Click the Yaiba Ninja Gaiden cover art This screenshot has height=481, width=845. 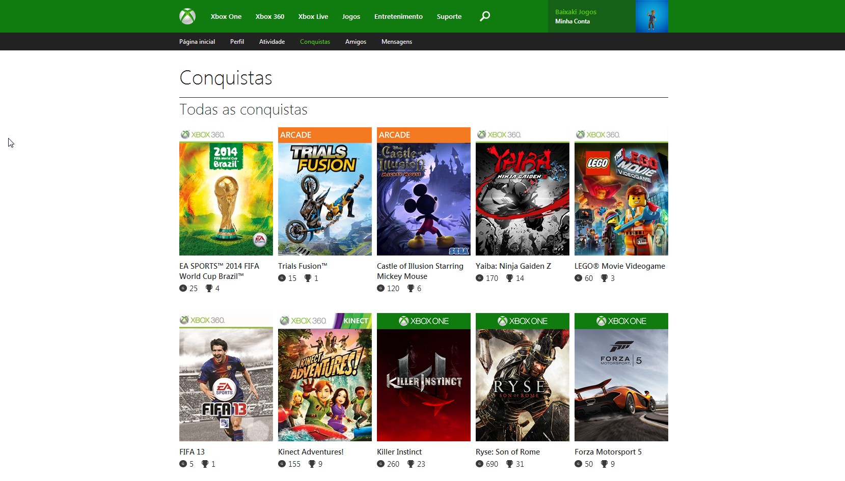click(x=523, y=191)
